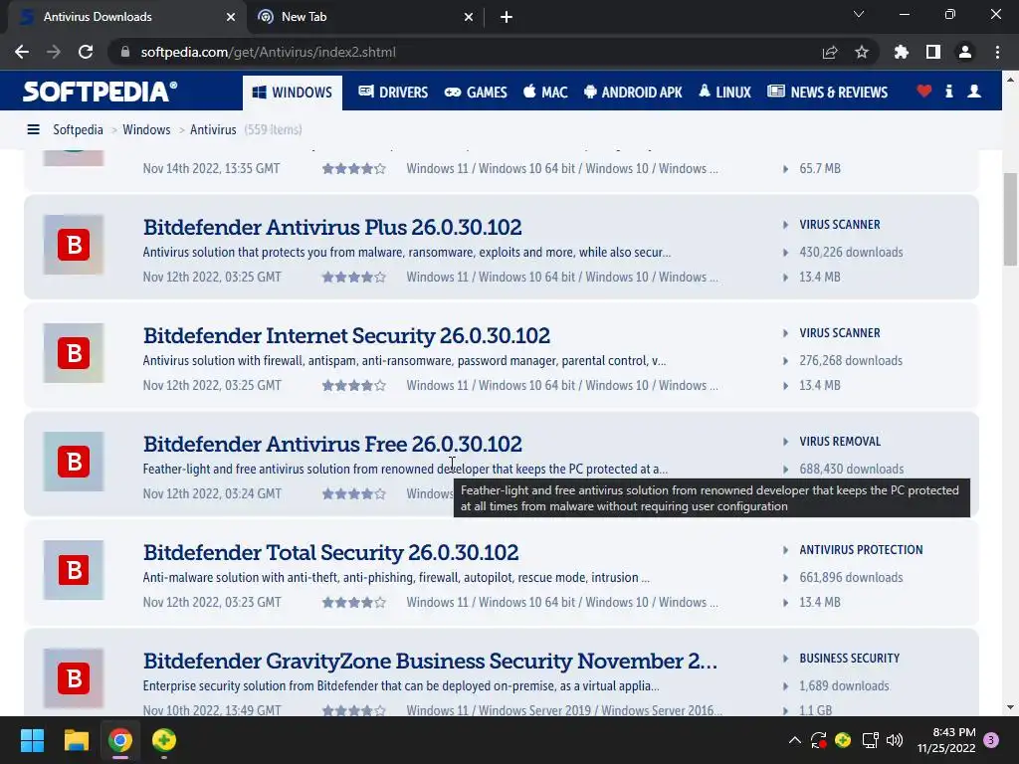This screenshot has width=1019, height=764.
Task: Open Chrome three-dot menu
Action: coord(997,52)
